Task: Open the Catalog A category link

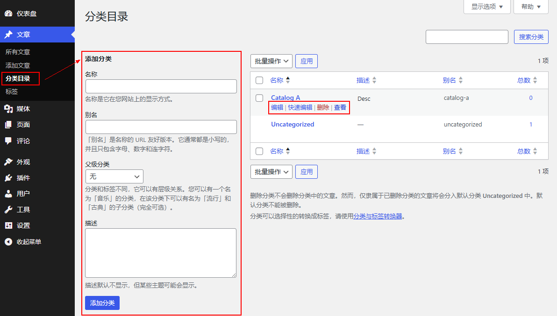Action: [286, 98]
